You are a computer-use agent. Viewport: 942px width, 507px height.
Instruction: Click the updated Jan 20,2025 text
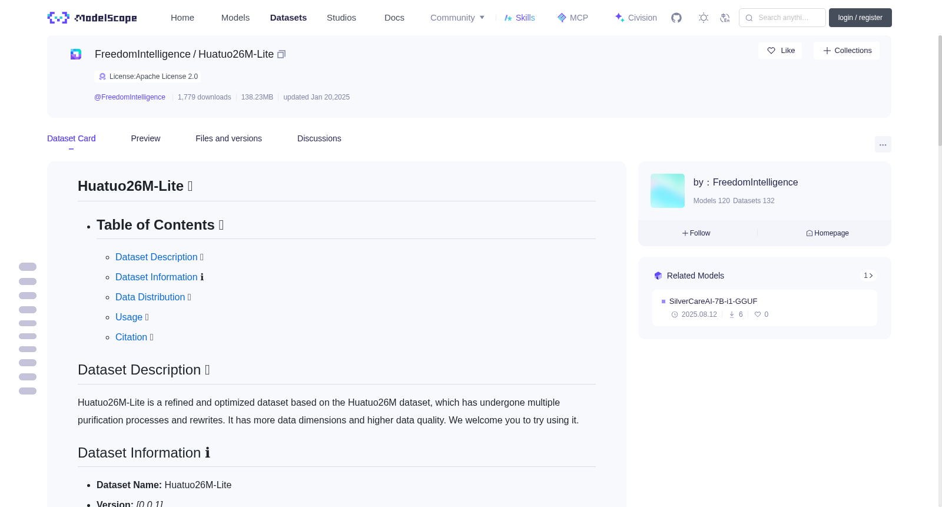(317, 97)
